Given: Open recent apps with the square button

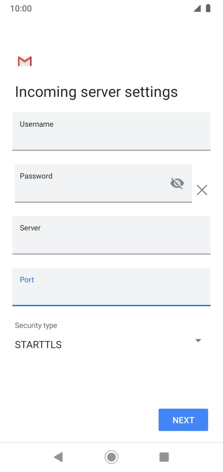Looking at the screenshot, I should [164, 457].
